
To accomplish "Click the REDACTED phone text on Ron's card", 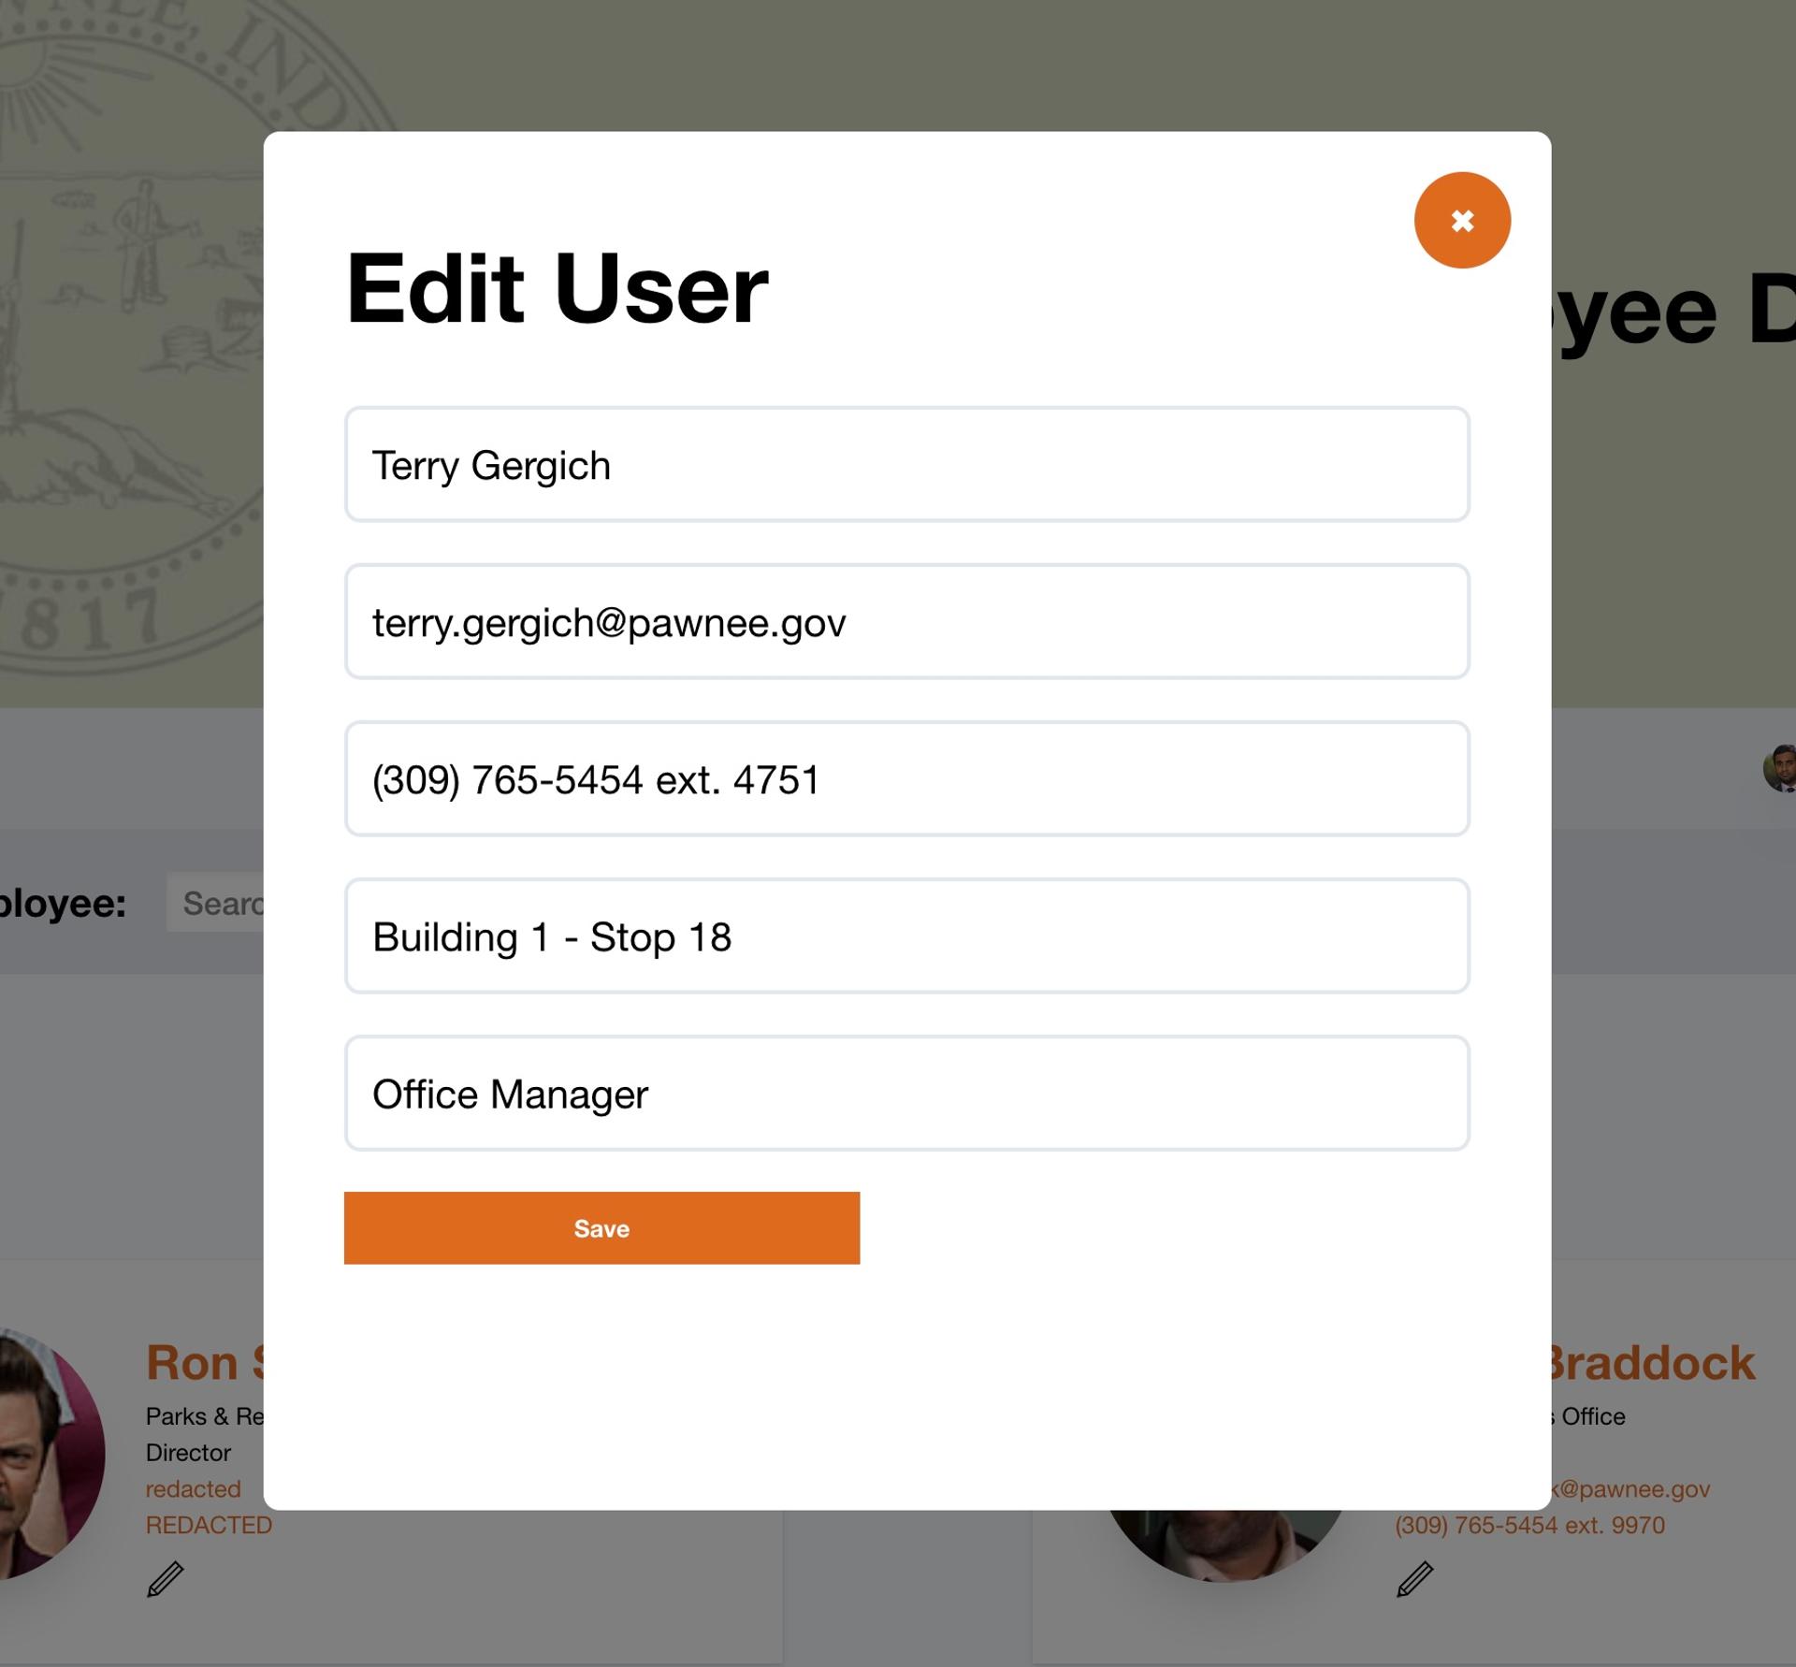I will pos(209,1525).
